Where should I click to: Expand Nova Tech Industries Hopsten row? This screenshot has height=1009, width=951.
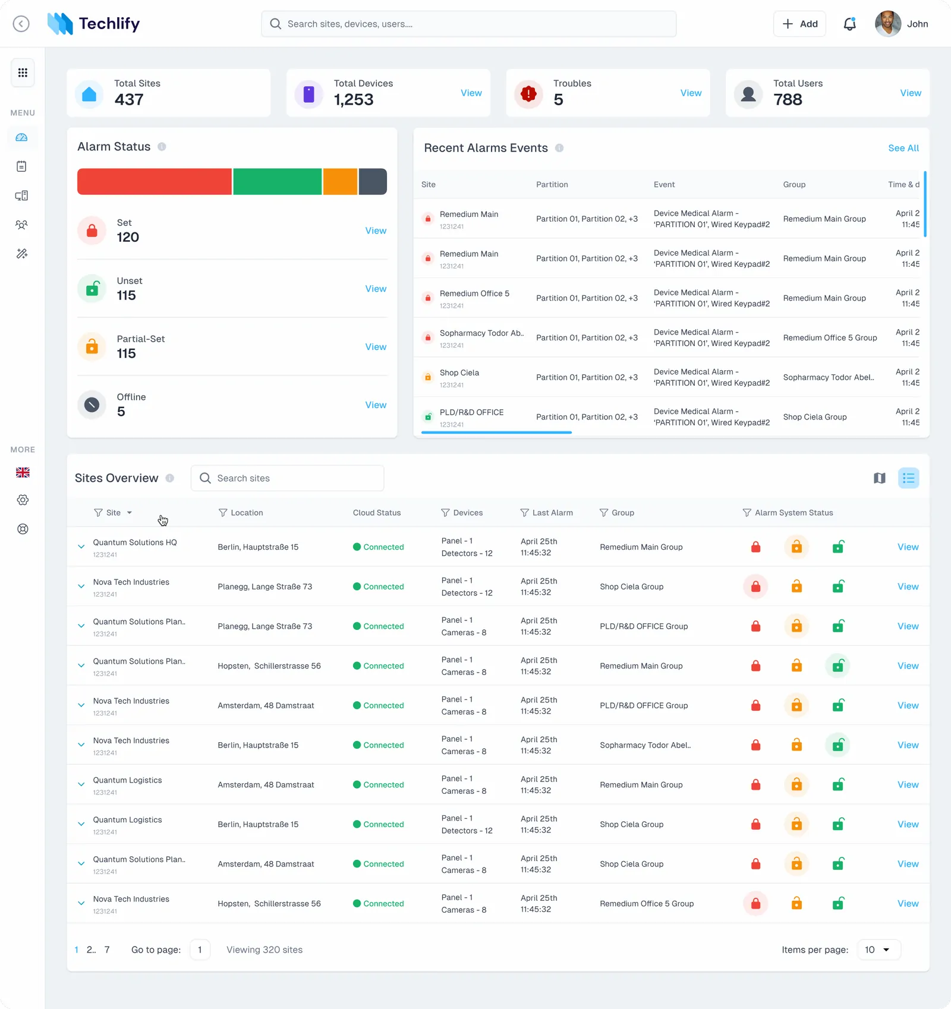(81, 903)
